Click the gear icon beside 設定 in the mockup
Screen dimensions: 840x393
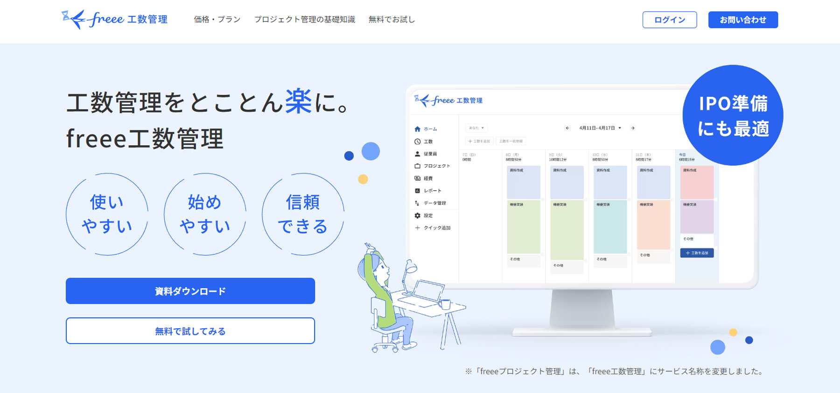coord(417,215)
